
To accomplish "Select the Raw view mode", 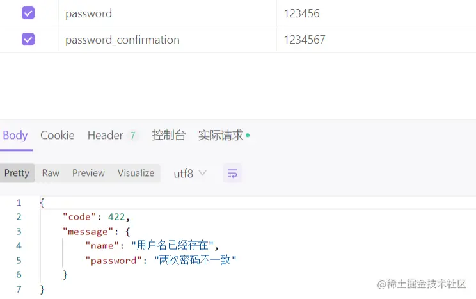I will (x=51, y=173).
